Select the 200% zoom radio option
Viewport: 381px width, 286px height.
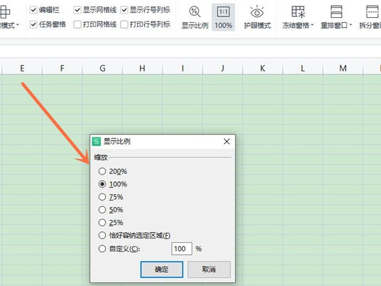click(102, 171)
